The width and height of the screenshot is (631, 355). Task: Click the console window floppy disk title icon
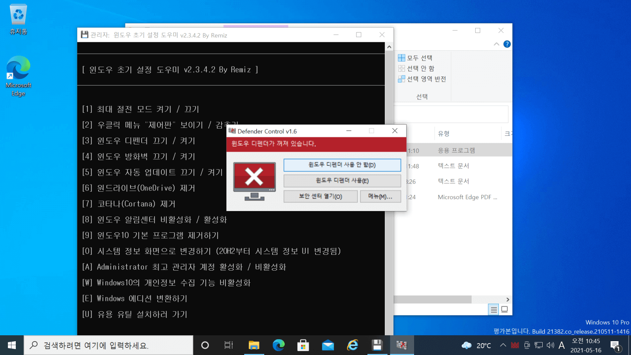(84, 35)
